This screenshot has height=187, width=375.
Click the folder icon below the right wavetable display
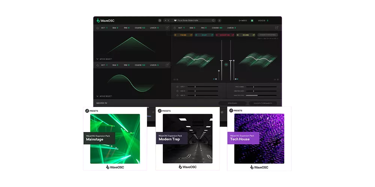click(x=275, y=79)
